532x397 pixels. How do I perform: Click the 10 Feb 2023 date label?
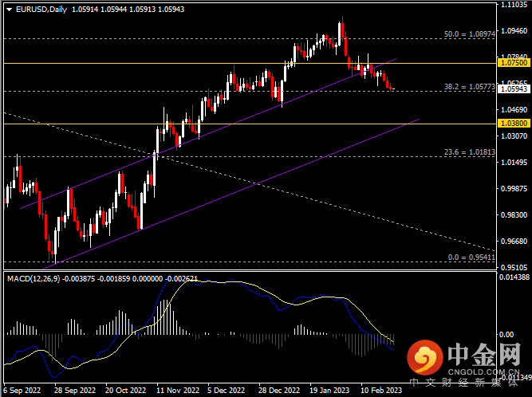(x=380, y=391)
